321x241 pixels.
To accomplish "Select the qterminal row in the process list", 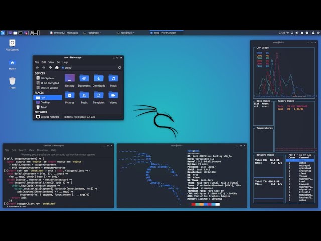I will [x=300, y=168].
